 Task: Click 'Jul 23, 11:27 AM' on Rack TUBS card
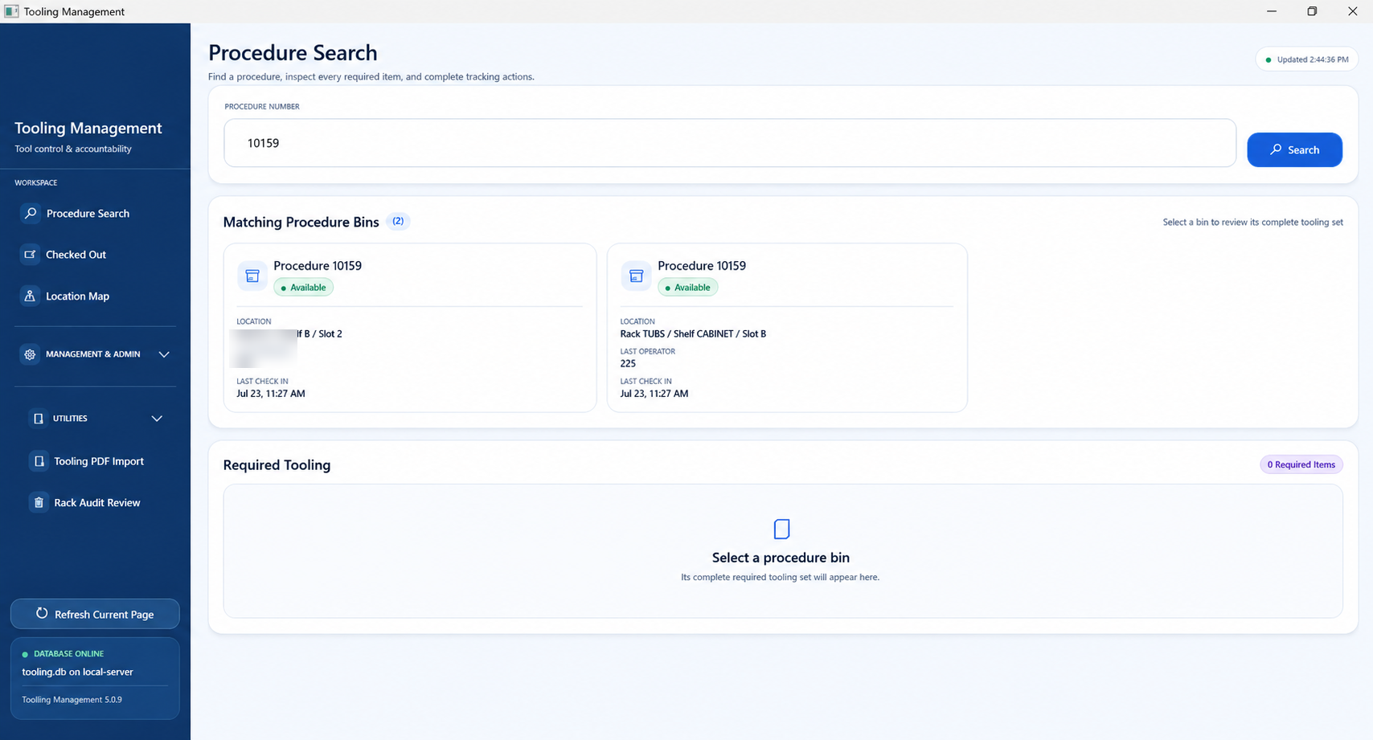coord(654,394)
